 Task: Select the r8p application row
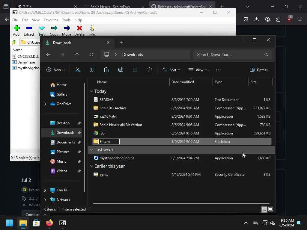(182, 133)
